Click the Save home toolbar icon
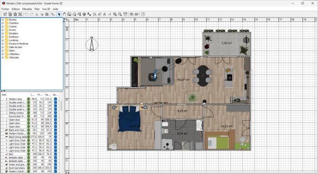 point(15,14)
